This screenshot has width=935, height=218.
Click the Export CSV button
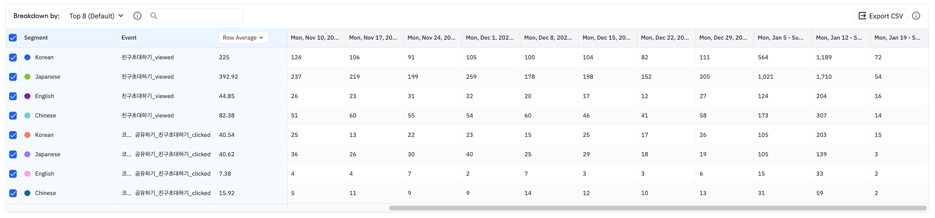click(880, 16)
